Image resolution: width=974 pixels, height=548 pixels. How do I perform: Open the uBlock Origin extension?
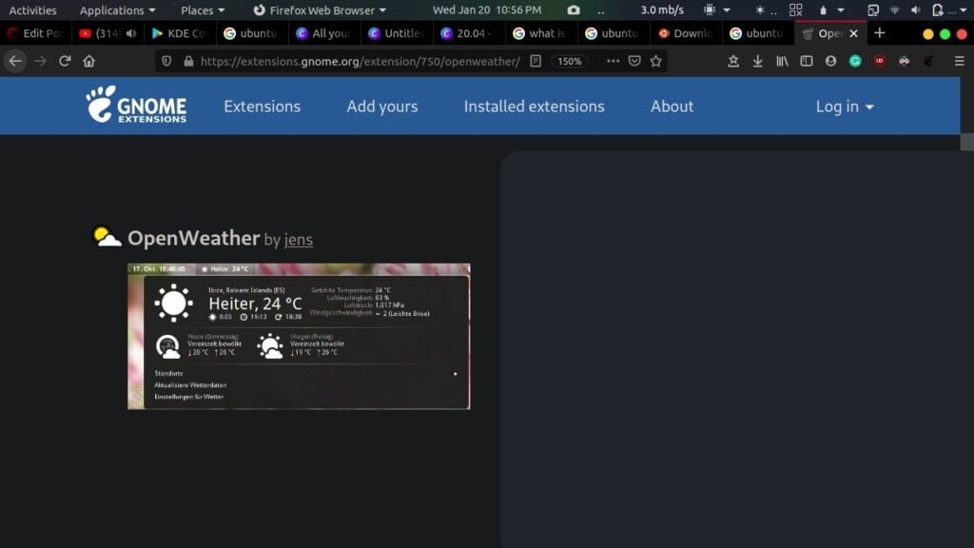coord(880,61)
